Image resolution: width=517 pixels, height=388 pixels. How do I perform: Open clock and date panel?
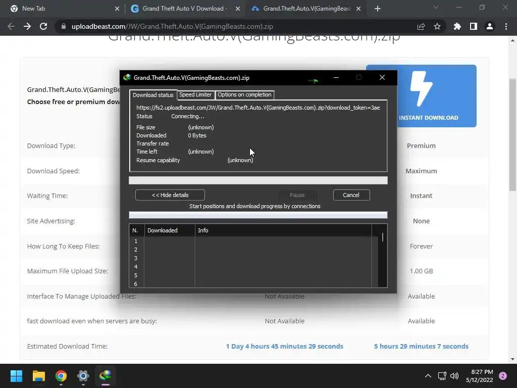point(480,376)
